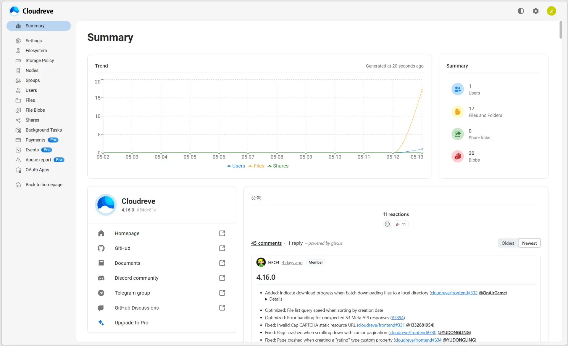Click the Upgrade to Pro sparkle icon
This screenshot has height=346, width=568.
[101, 323]
